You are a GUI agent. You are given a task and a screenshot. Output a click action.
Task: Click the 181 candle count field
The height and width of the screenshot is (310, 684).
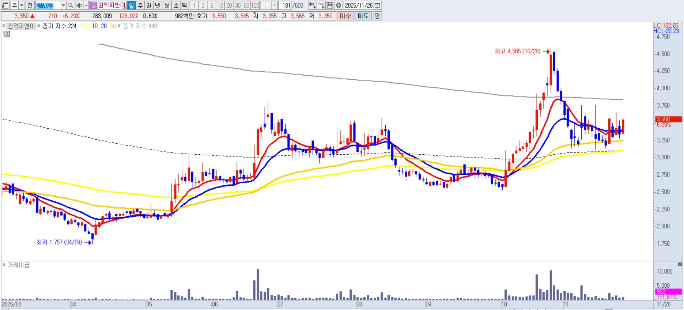[286, 5]
